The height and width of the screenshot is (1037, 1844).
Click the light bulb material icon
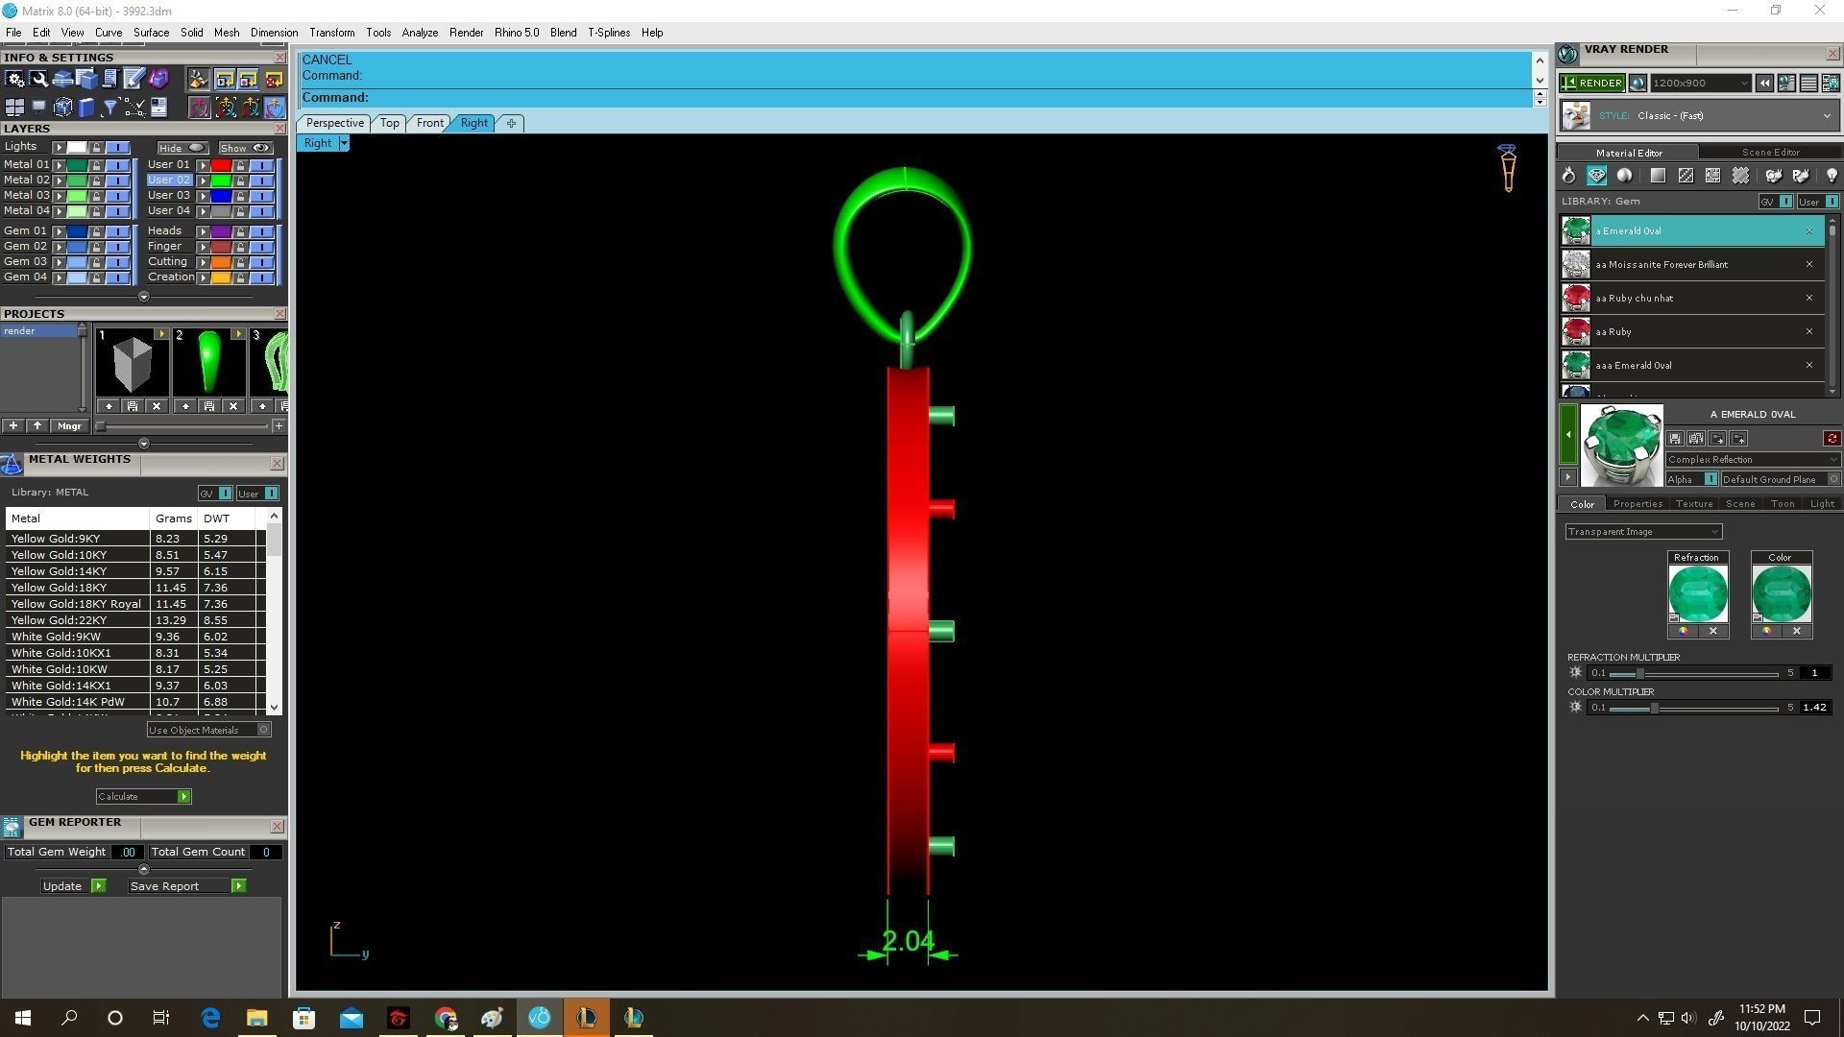coord(1831,176)
